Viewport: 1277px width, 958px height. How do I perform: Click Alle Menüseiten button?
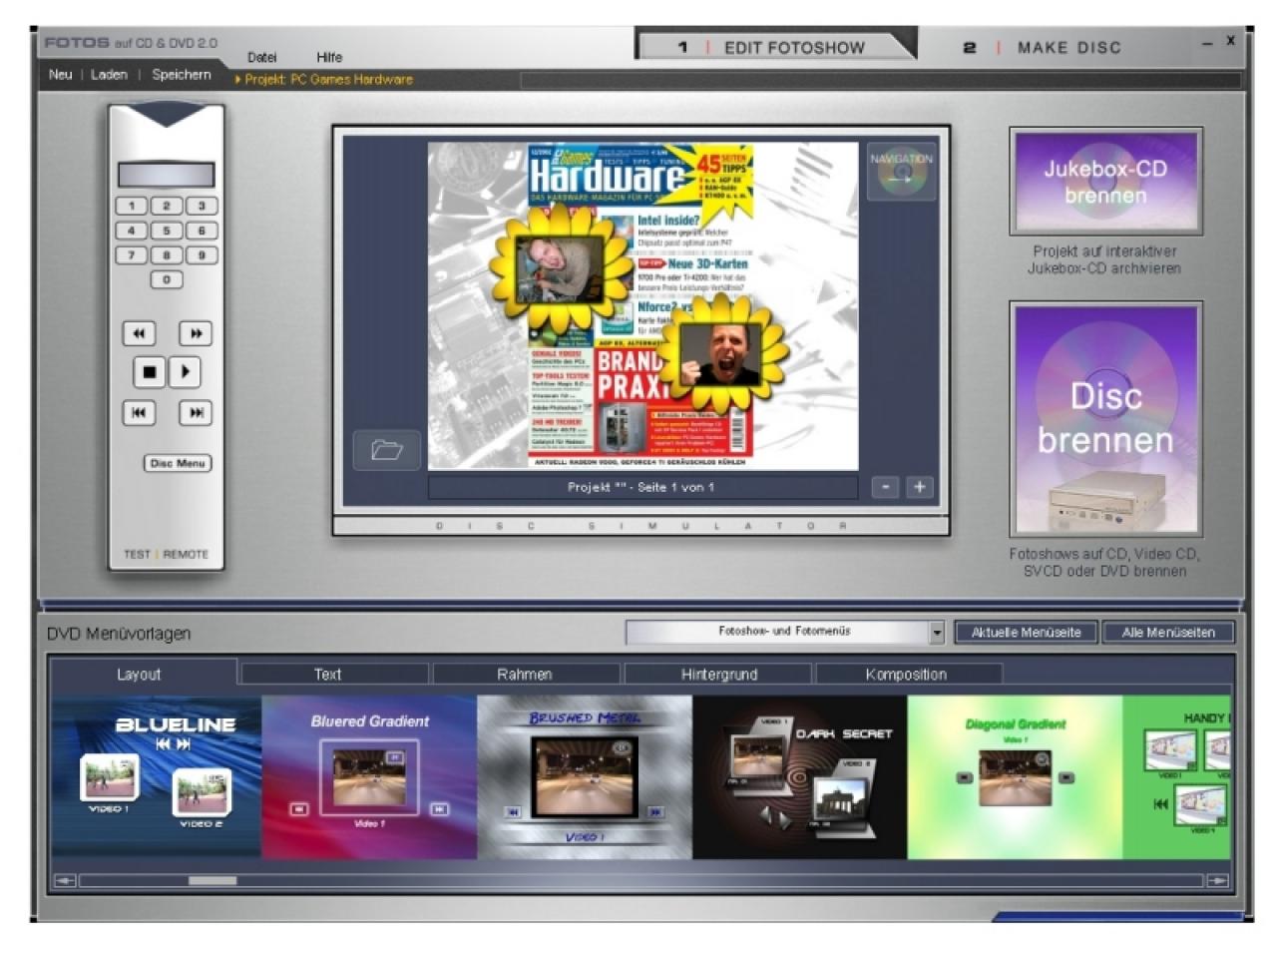click(1168, 633)
